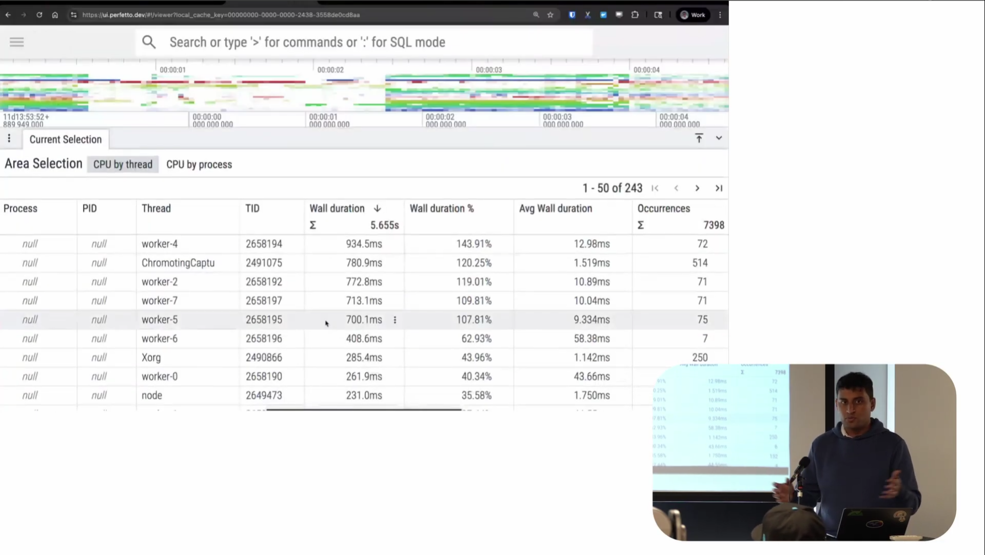Jump to the last results page
Screen dimensions: 985x555
pos(719,188)
